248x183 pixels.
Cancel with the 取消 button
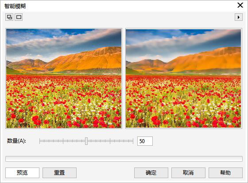(x=188, y=173)
